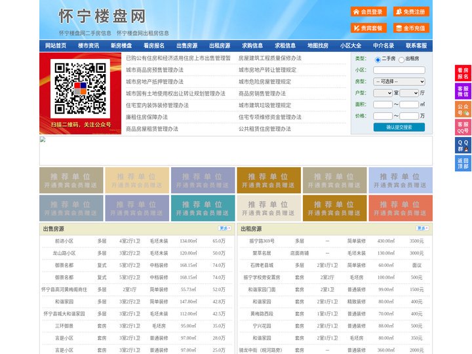472x354 pixels.
Task: Open 商品房屋租赁管理办法 link
Action: coord(152,129)
